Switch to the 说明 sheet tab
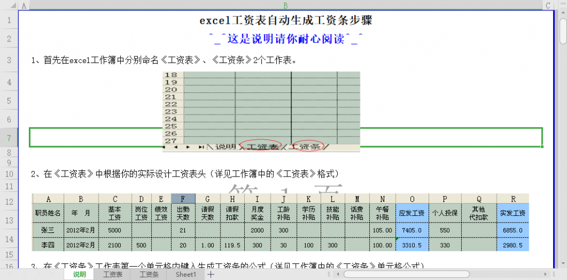Viewport: 567px width, 280px height. [80, 274]
